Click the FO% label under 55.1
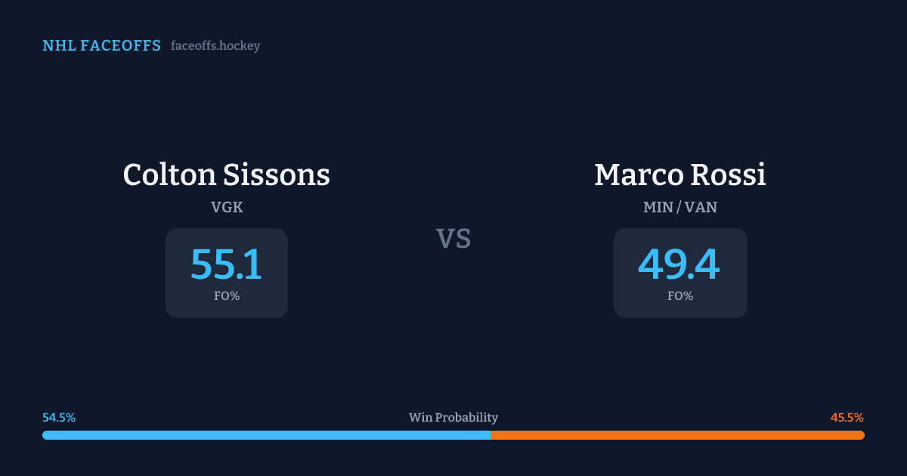This screenshot has width=907, height=476. [x=227, y=296]
